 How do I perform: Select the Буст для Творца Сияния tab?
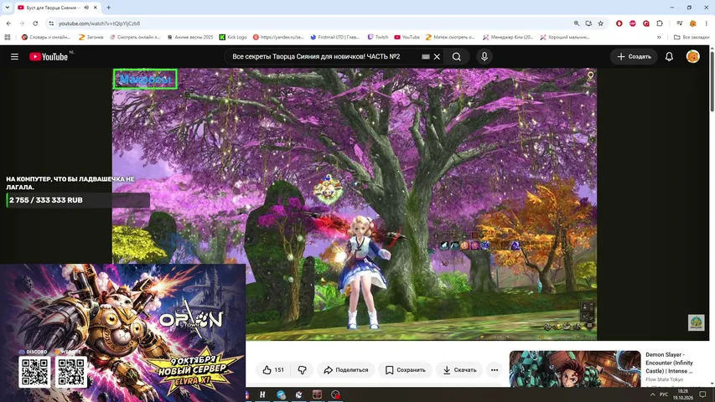click(x=53, y=8)
